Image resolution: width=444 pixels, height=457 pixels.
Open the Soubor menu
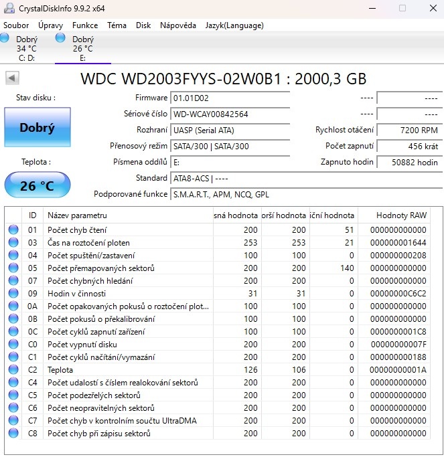click(x=16, y=25)
